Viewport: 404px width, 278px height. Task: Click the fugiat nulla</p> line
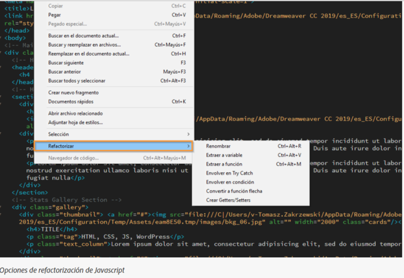[56, 178]
